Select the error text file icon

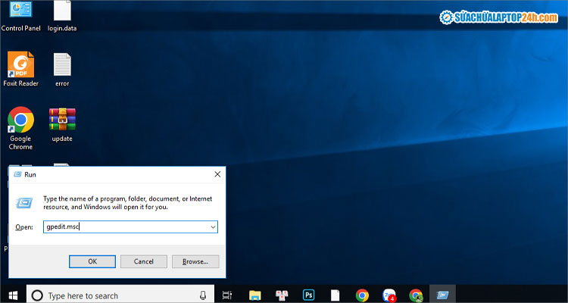pos(62,65)
